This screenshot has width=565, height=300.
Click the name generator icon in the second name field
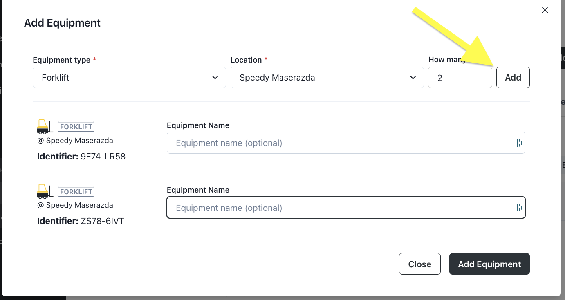(519, 207)
